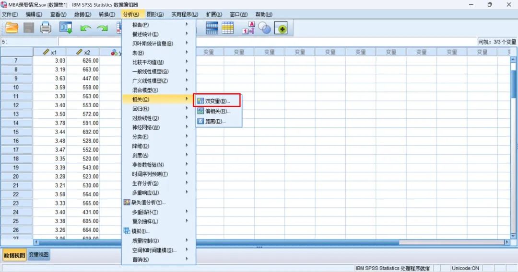The width and height of the screenshot is (518, 272).
Task: Click the Open data file folder icon
Action: (12, 28)
